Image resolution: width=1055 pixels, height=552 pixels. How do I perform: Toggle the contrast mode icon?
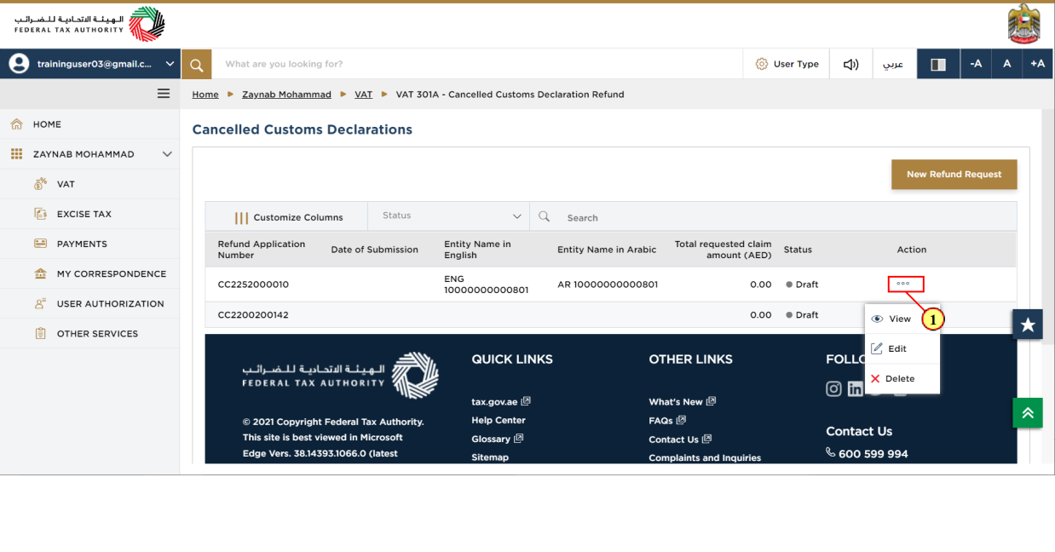[x=938, y=64]
